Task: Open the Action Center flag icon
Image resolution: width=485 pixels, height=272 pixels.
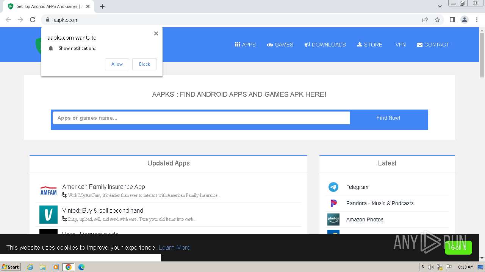Action: [x=449, y=267]
